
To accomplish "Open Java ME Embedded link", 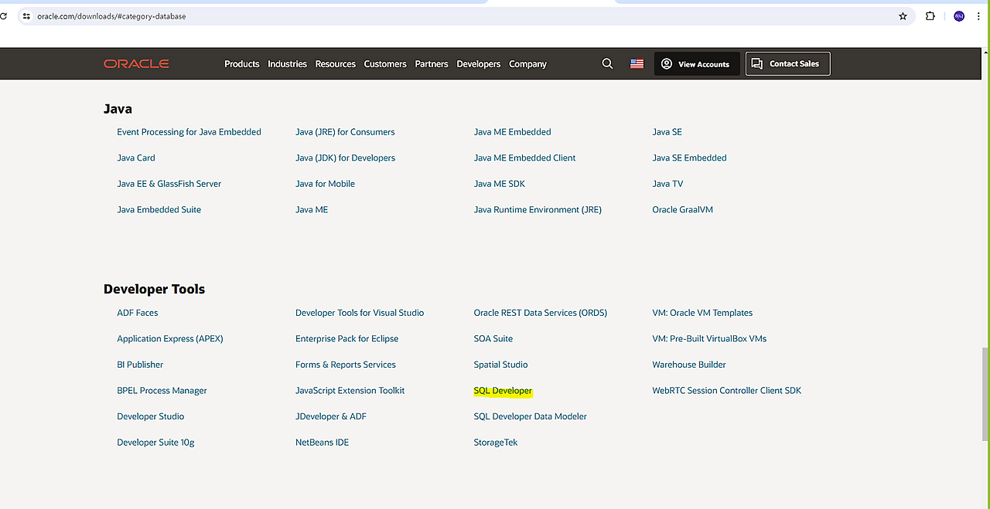I will [x=512, y=132].
